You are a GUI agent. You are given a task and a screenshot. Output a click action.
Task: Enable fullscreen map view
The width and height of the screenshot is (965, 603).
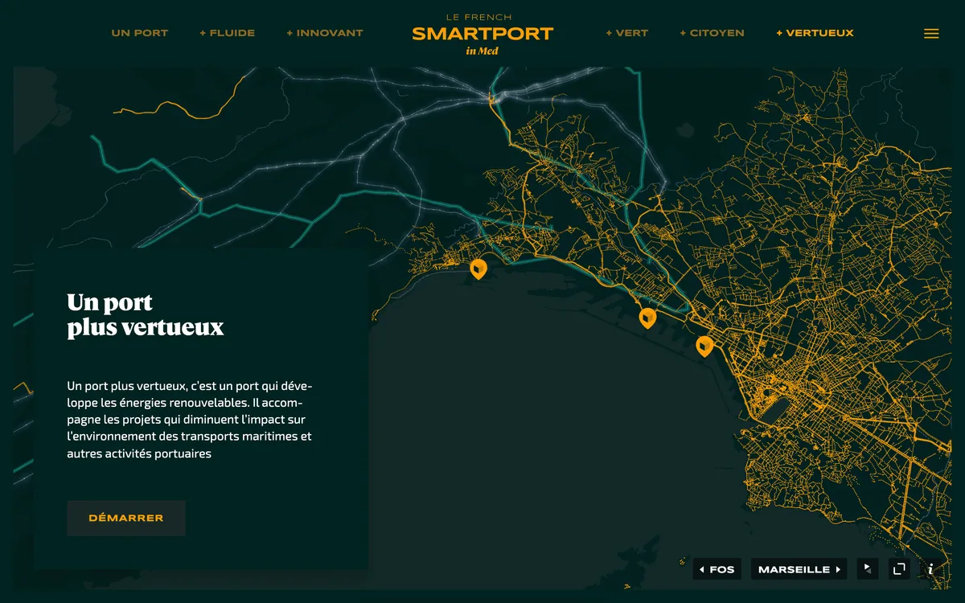(x=898, y=568)
